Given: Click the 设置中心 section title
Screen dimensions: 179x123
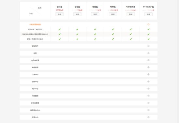Looking at the screenshot, I should click(x=35, y=117).
